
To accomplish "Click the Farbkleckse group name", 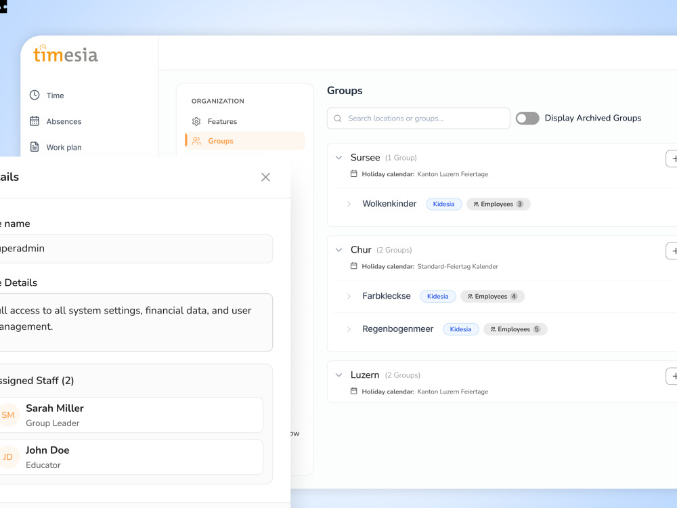I will click(387, 297).
